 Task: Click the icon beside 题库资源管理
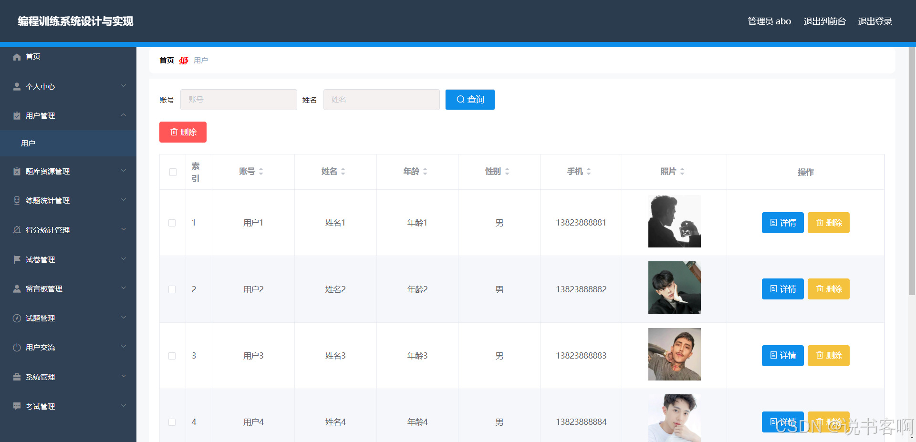[x=17, y=171]
